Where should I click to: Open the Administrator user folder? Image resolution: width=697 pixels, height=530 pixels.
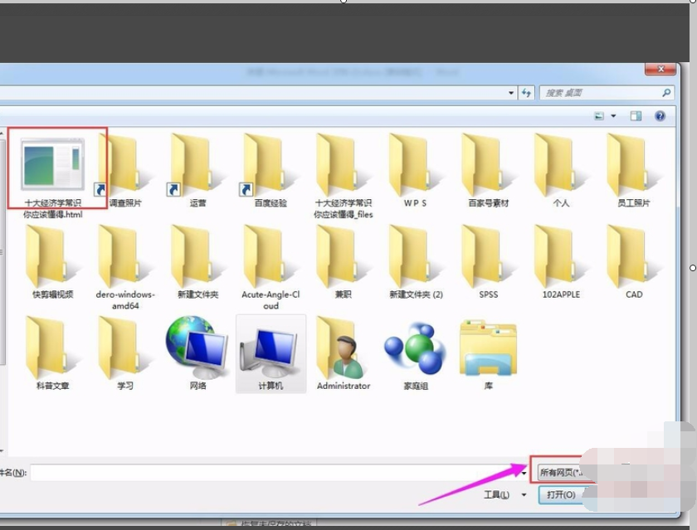(x=343, y=353)
